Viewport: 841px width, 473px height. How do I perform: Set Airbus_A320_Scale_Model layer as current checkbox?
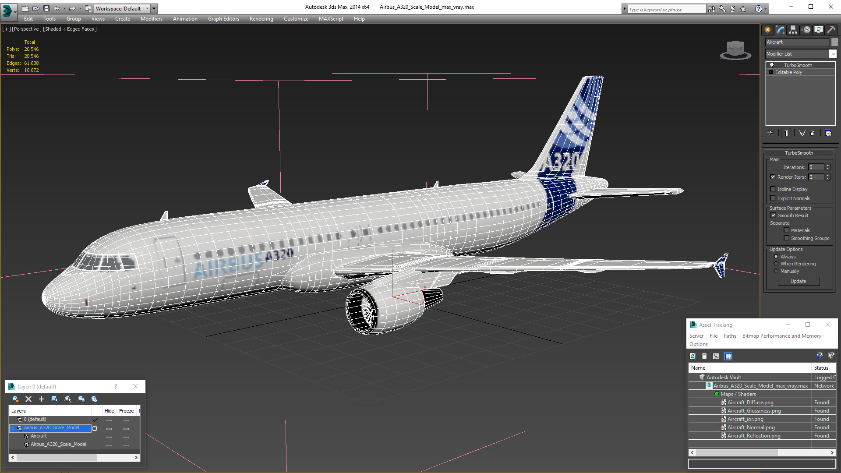(x=95, y=428)
